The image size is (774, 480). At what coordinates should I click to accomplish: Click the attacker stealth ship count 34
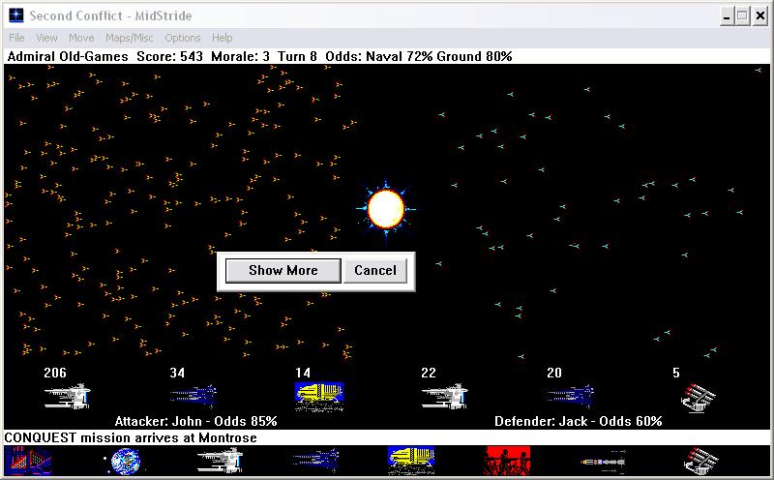177,373
